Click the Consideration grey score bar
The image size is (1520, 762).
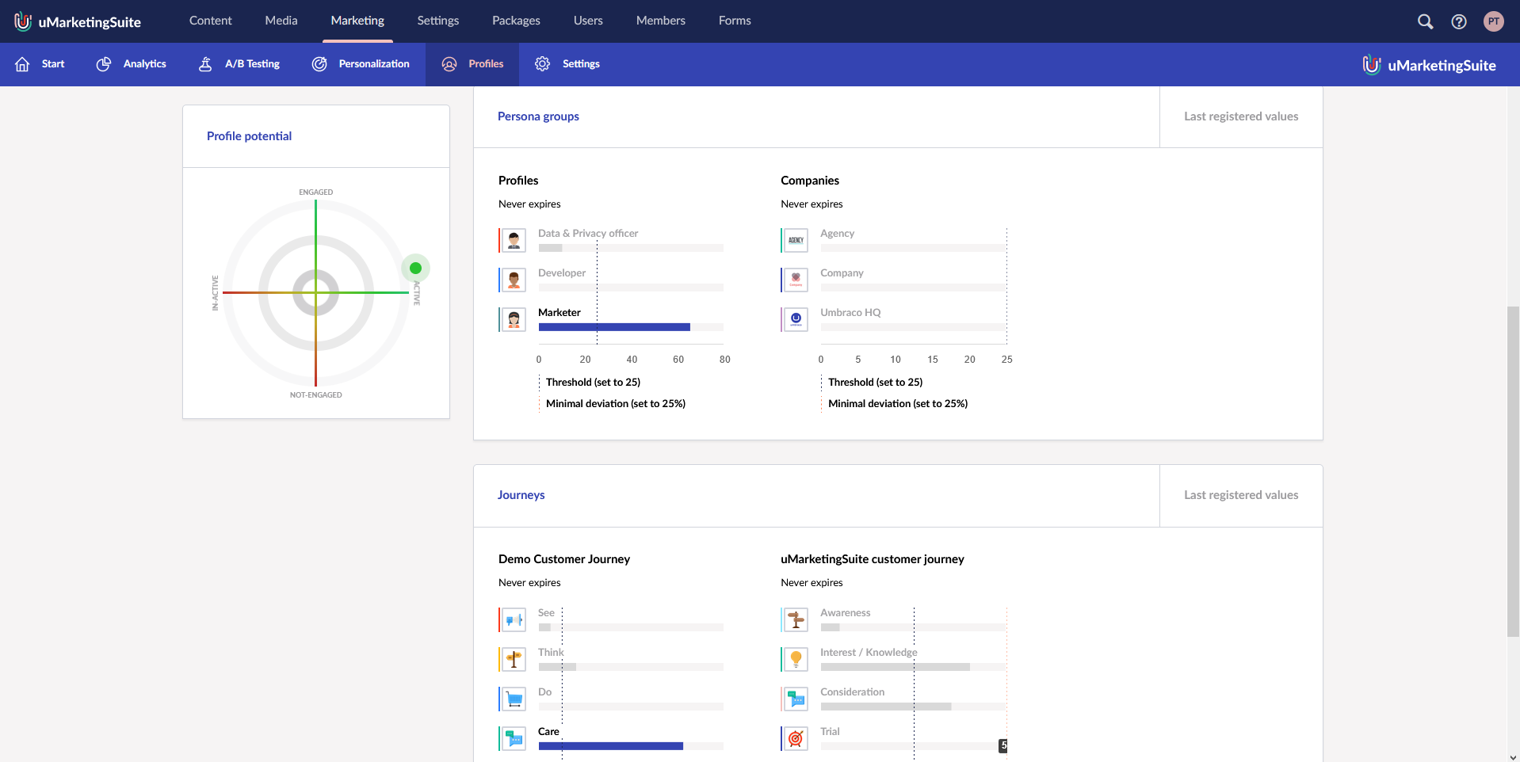[886, 707]
